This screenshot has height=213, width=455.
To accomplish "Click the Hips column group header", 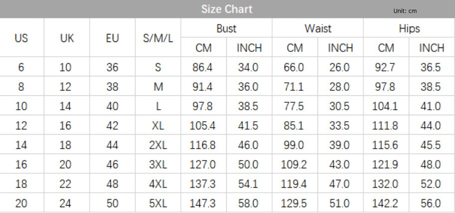I will pyautogui.click(x=409, y=28).
